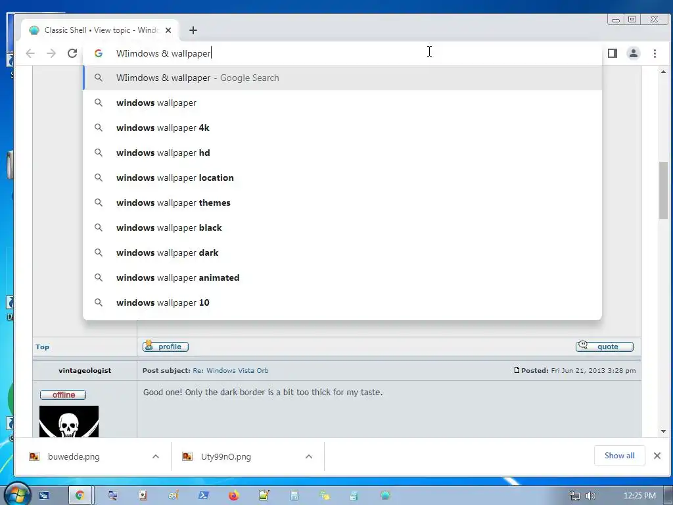Open Firefox from the taskbar
This screenshot has width=673, height=505.
tap(233, 496)
